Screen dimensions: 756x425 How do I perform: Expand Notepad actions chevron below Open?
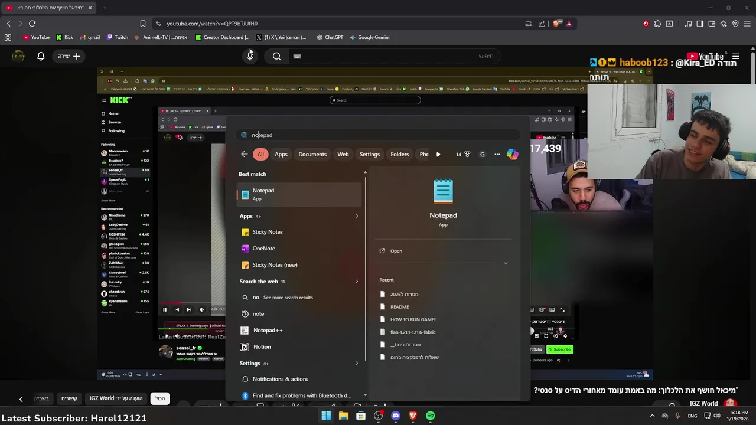(x=506, y=263)
